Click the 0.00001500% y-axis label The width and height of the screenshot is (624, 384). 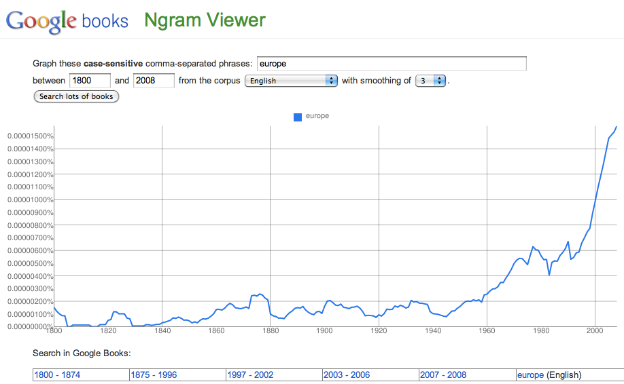[30, 136]
